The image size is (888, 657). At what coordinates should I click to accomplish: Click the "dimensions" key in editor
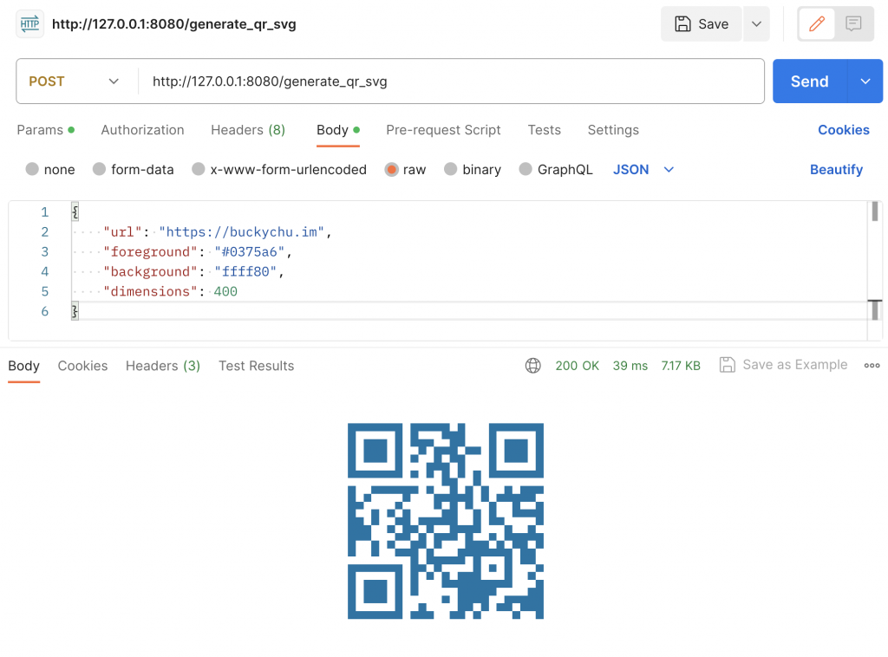point(150,291)
